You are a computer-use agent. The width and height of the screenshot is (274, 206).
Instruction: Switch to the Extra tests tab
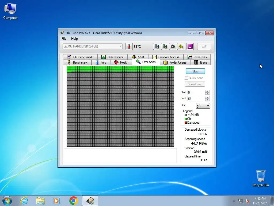pos(197,57)
